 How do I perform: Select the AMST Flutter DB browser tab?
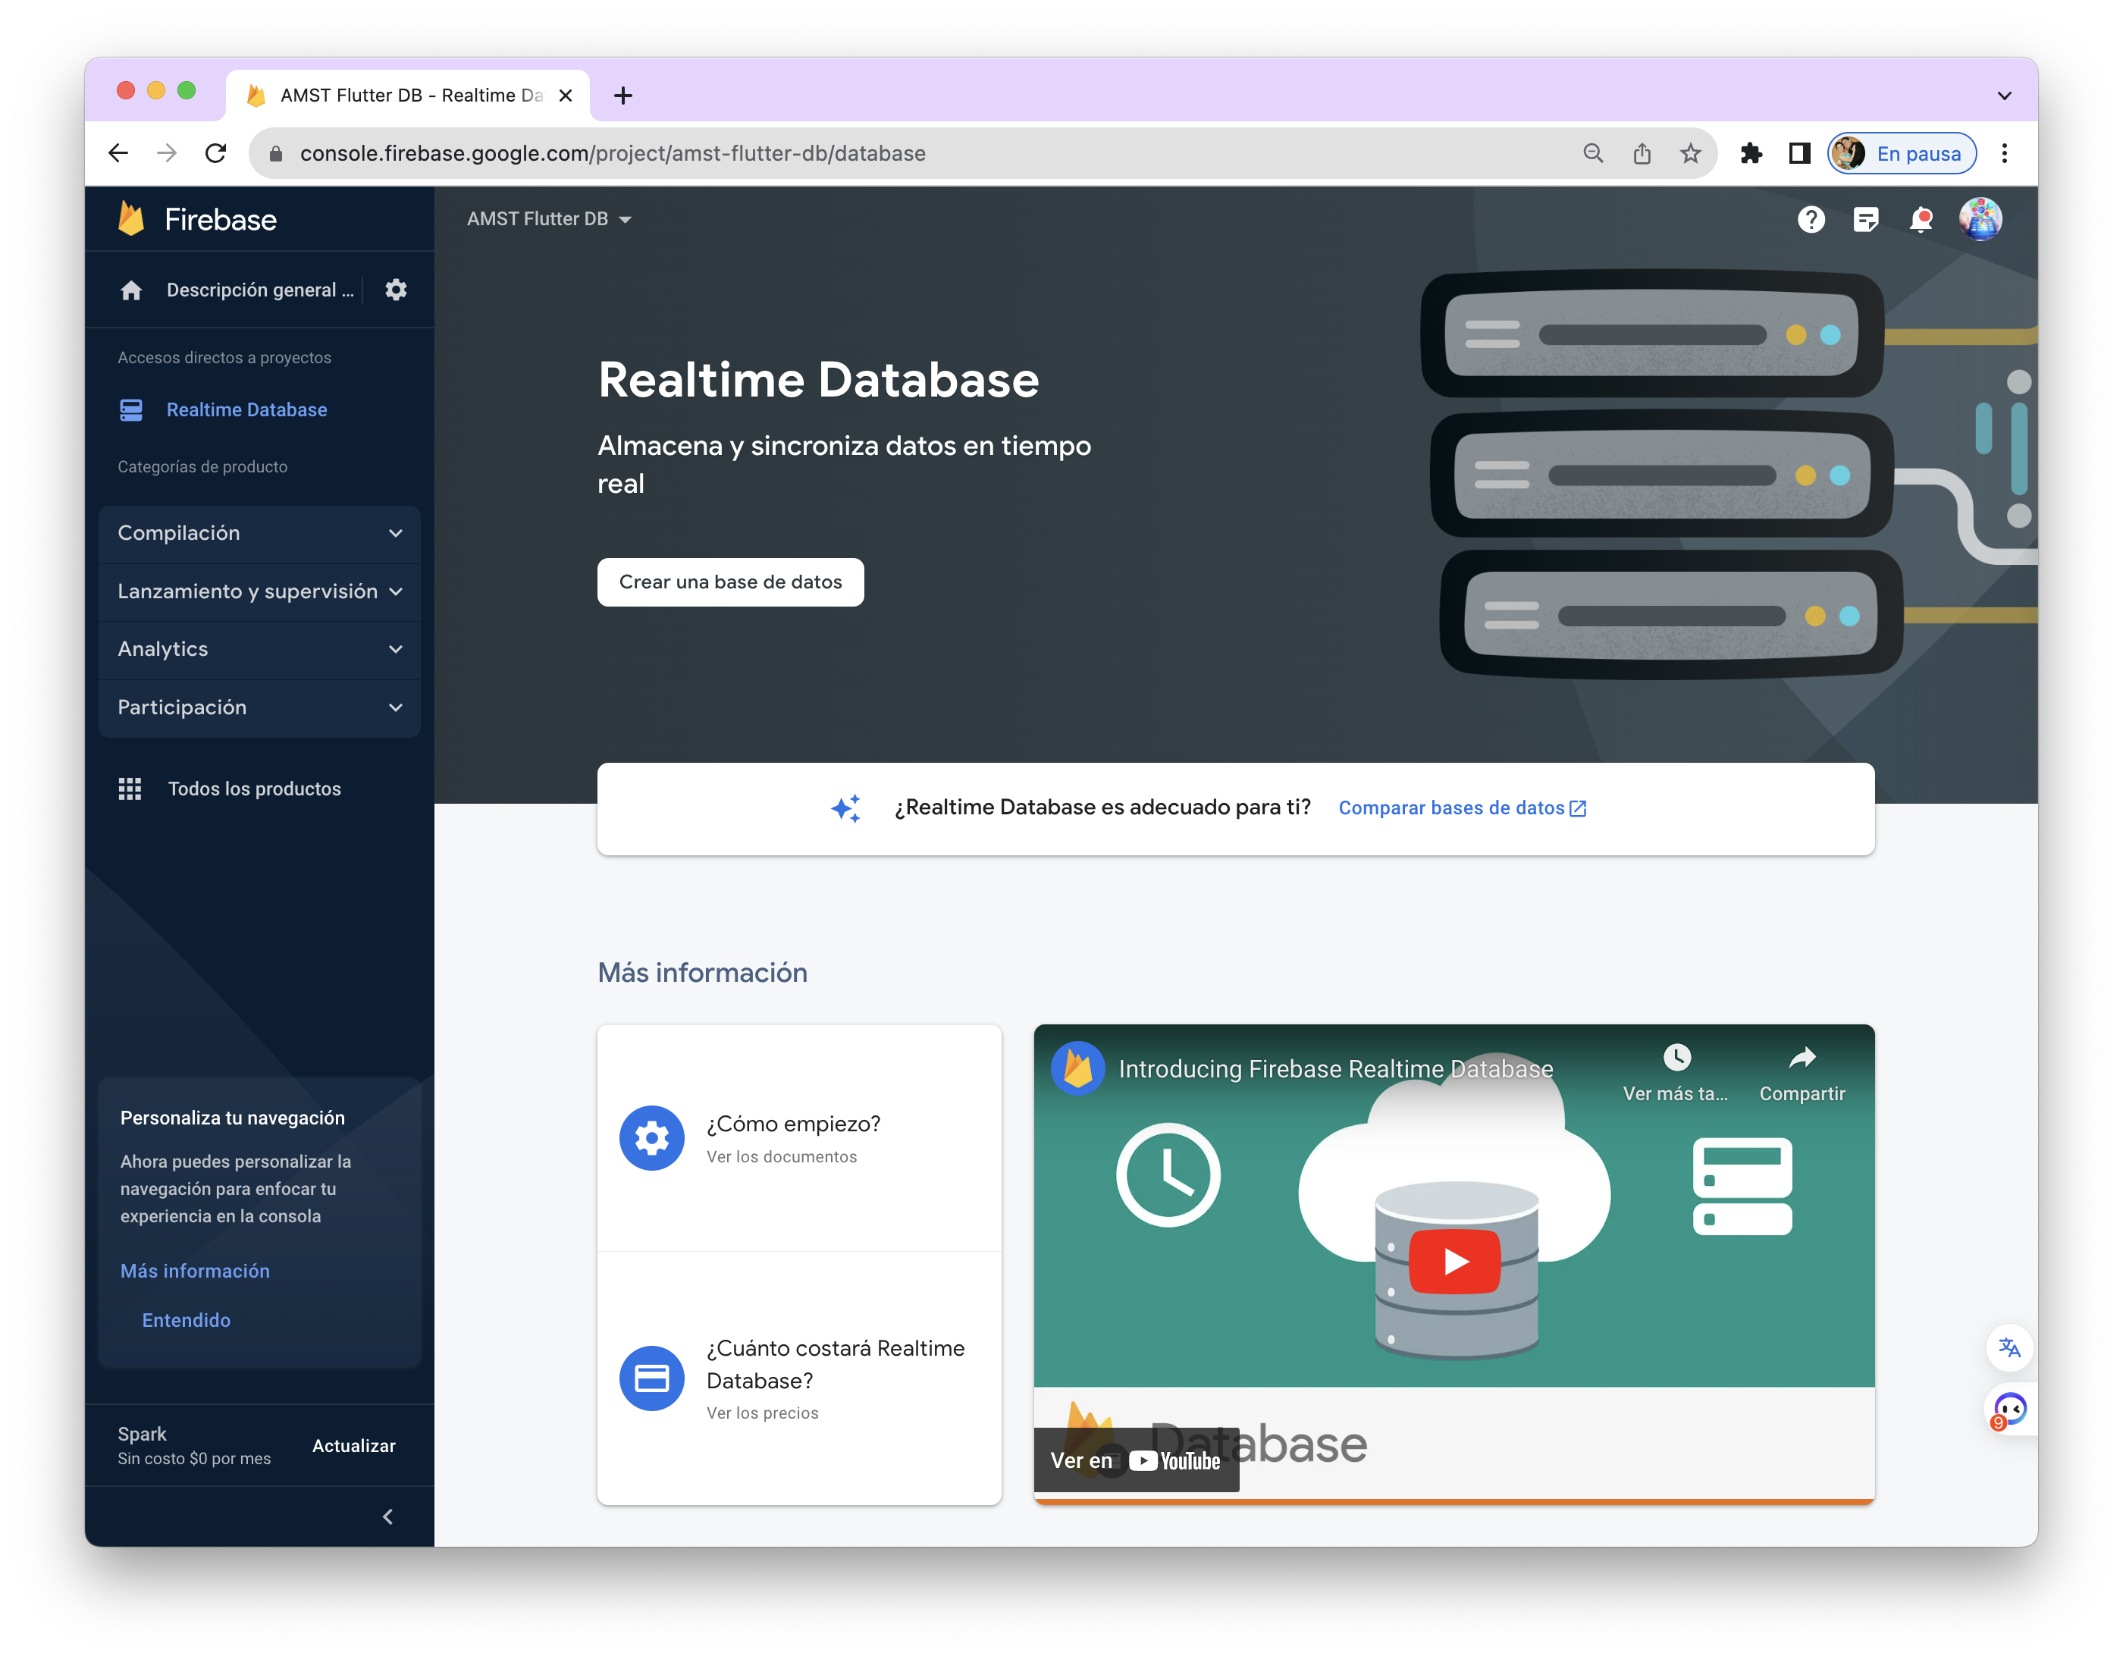pyautogui.click(x=408, y=96)
